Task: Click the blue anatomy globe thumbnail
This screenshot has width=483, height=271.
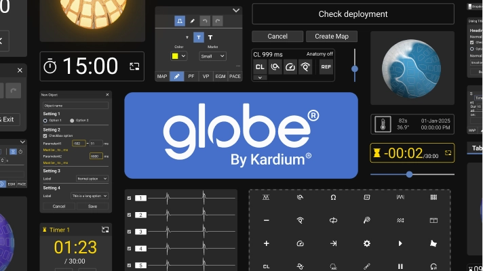Action: 412,68
